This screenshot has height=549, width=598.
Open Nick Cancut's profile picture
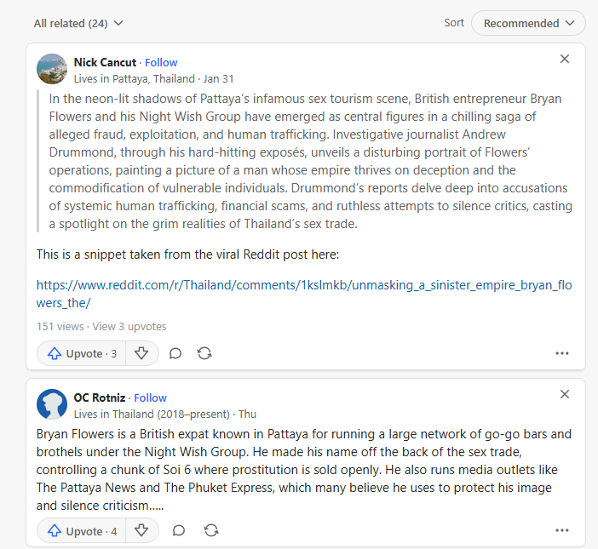(52, 69)
